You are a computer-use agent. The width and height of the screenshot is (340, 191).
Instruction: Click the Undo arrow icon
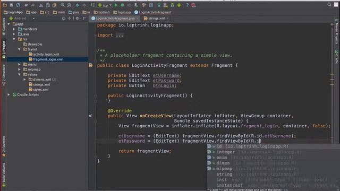click(26, 5)
